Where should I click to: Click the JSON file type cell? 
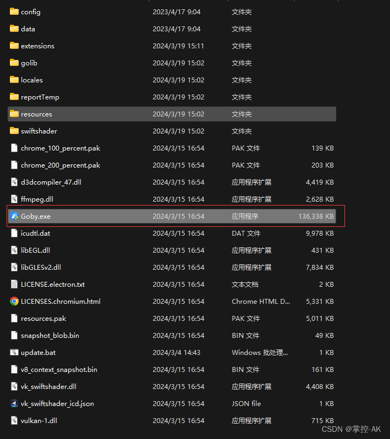pos(246,404)
